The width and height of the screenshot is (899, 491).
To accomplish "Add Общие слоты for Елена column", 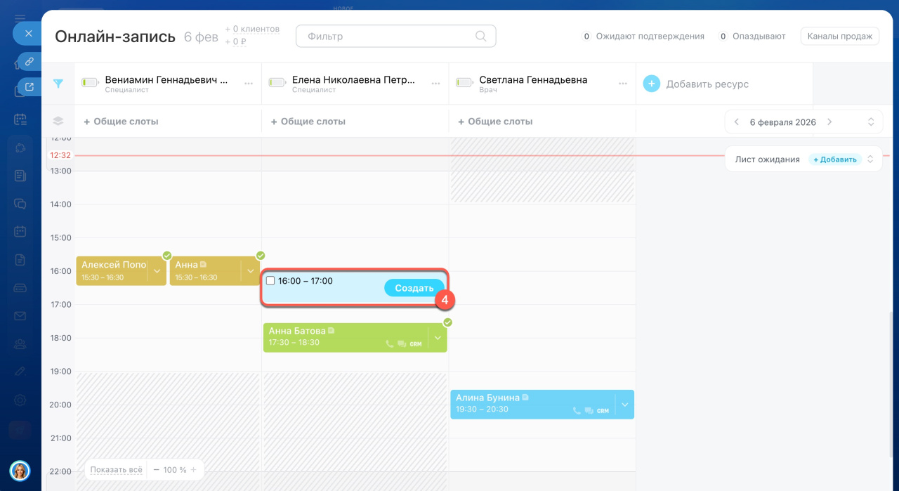I will click(x=308, y=122).
